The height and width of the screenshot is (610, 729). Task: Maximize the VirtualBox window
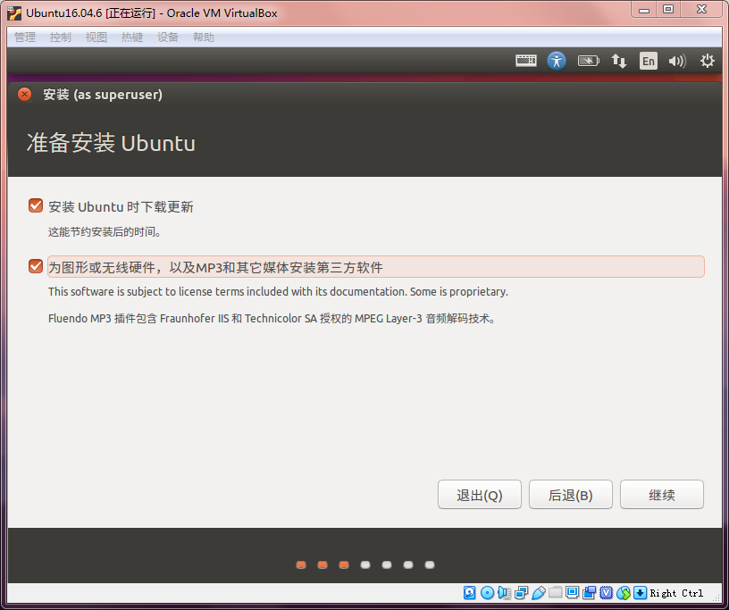pyautogui.click(x=668, y=10)
